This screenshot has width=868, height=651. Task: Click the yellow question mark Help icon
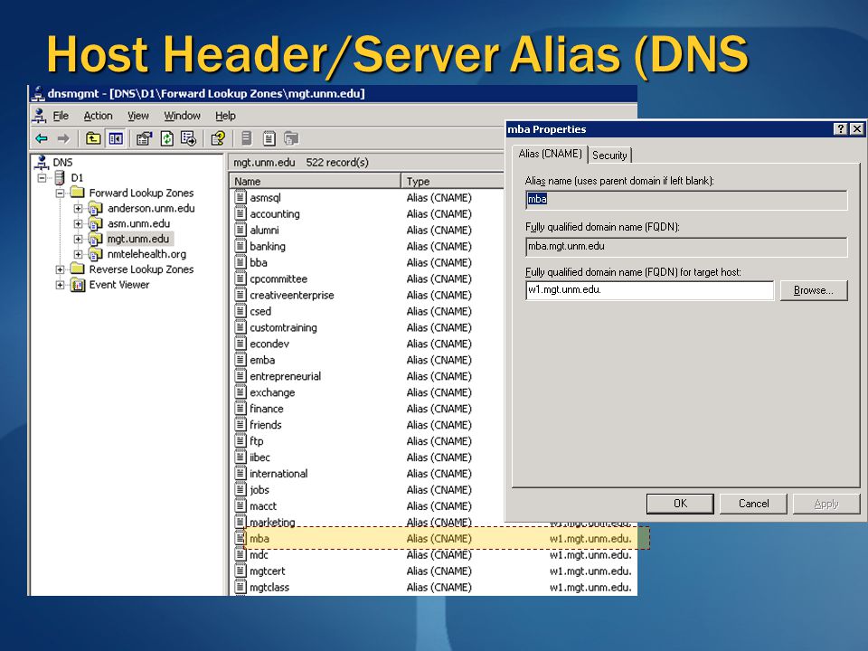(x=218, y=138)
